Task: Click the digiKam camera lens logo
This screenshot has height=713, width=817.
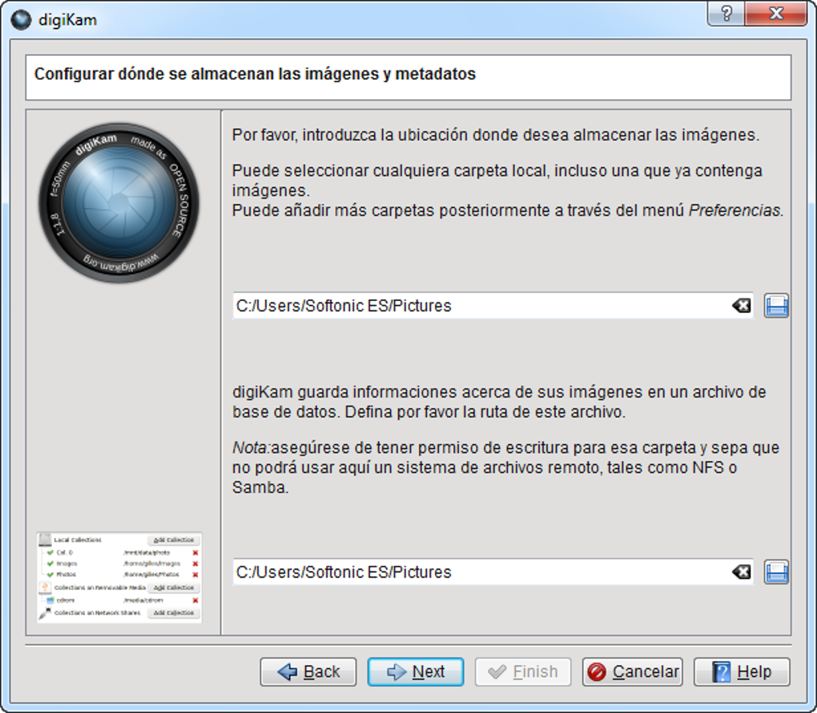Action: (119, 203)
